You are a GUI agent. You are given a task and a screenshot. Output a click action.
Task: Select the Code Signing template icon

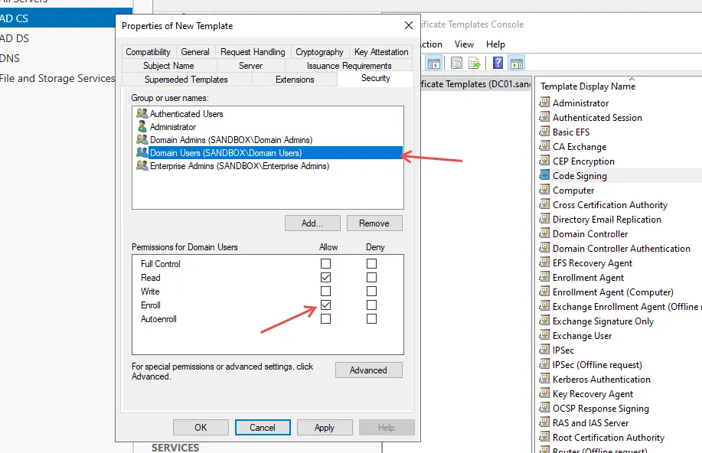(x=544, y=176)
